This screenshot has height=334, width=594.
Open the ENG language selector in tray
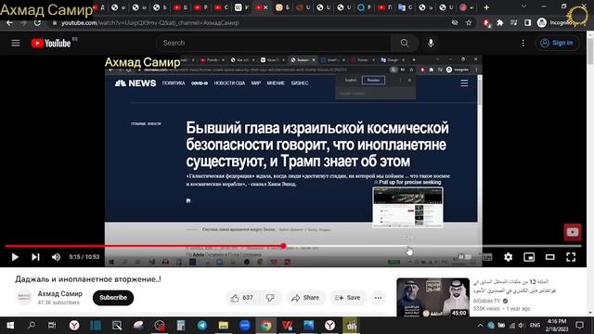pos(535,326)
